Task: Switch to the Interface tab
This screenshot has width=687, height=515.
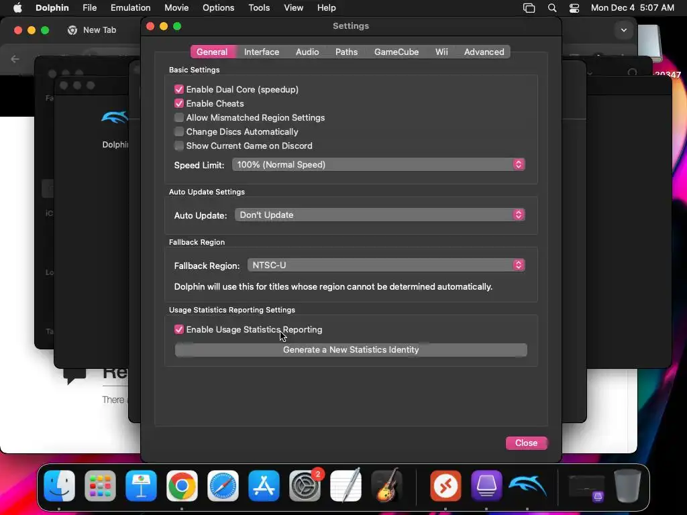Action: [262, 52]
